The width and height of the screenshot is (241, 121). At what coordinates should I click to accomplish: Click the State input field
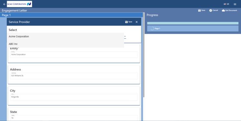(x=74, y=118)
